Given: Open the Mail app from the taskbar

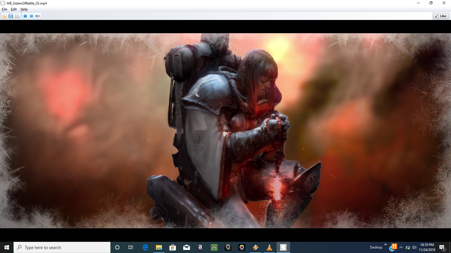Looking at the screenshot, I should [187, 247].
